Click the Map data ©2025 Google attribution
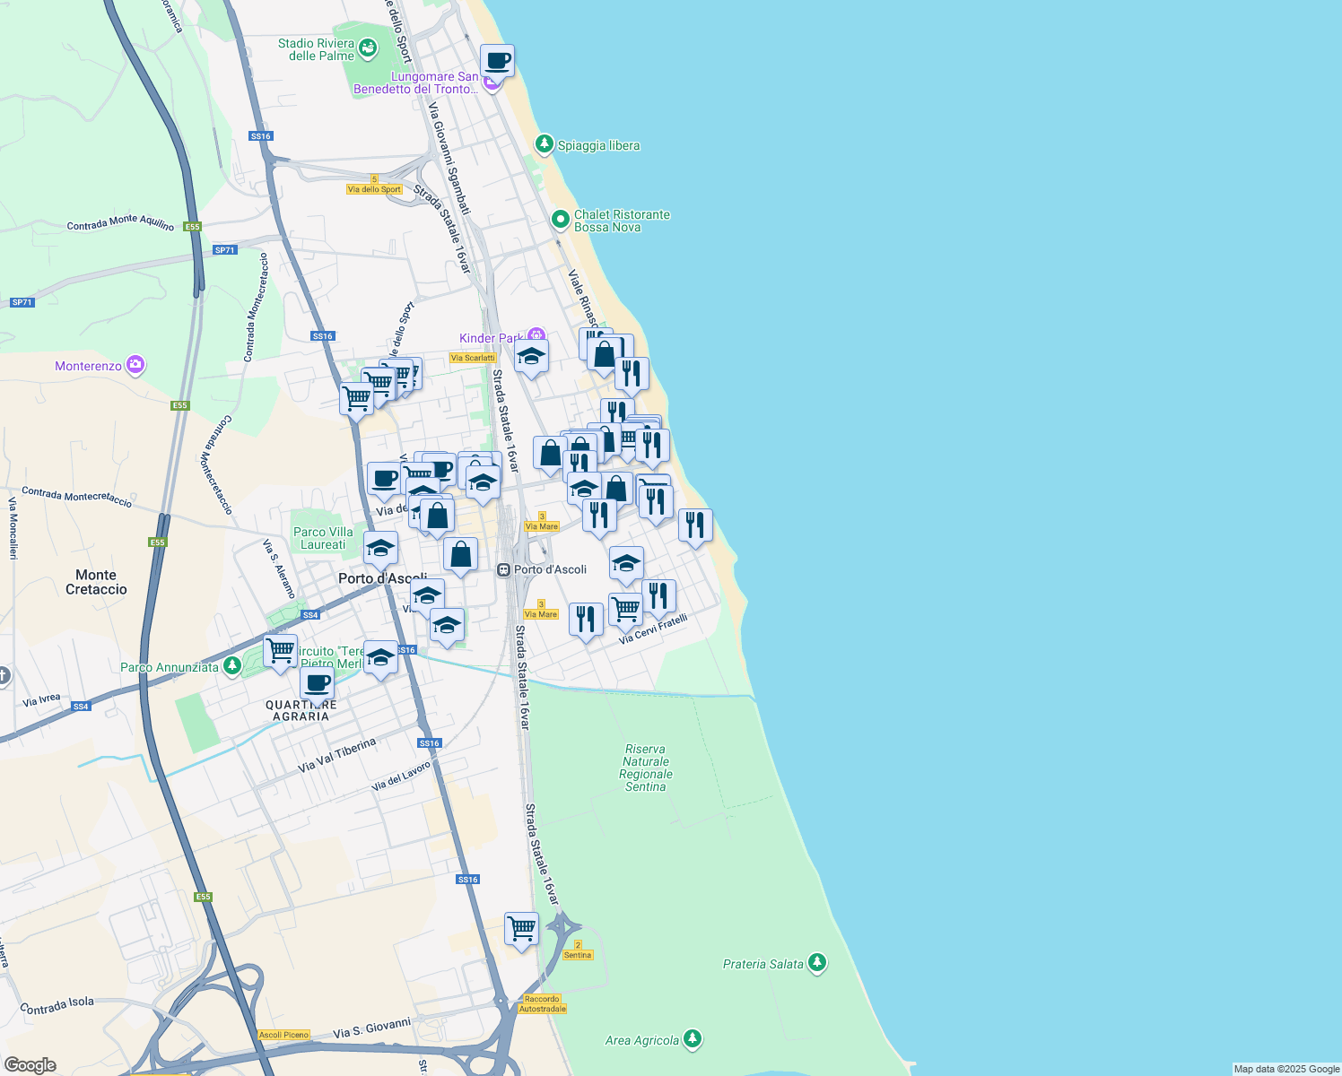This screenshot has width=1342, height=1076. point(1285,1069)
